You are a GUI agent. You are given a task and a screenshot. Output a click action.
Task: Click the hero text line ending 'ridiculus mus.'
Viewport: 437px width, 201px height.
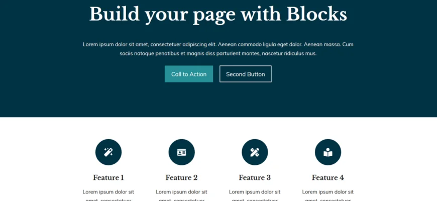[x=218, y=53]
